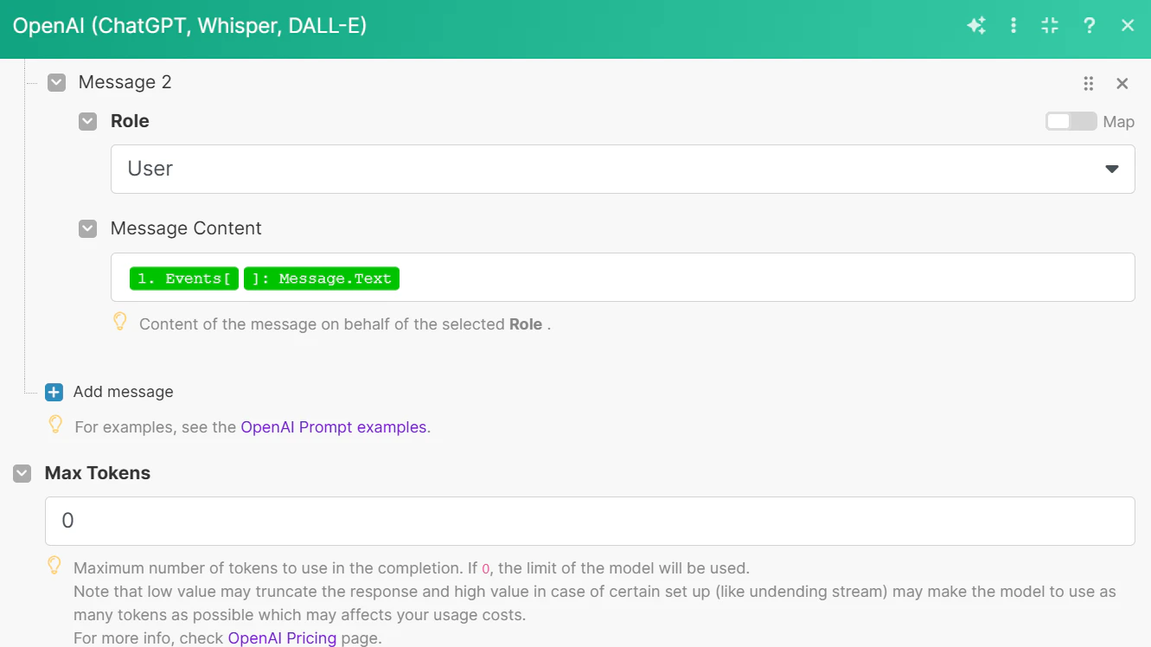Click the 'Map' label next to the toggle
Viewport: 1151px width, 647px height.
click(1118, 122)
